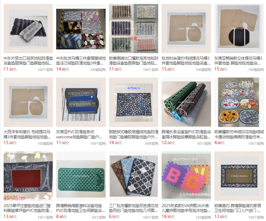
Task: Open listing titled 东南亚PVC防滑垫条纹 welcome地垫
Action: pyautogui.click(x=79, y=134)
